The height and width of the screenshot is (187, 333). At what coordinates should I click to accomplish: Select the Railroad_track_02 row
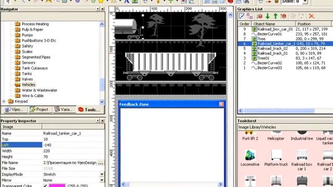click(x=285, y=48)
